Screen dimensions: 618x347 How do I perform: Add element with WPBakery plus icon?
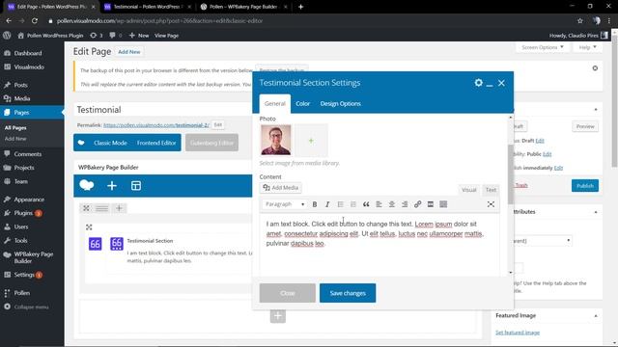click(112, 186)
